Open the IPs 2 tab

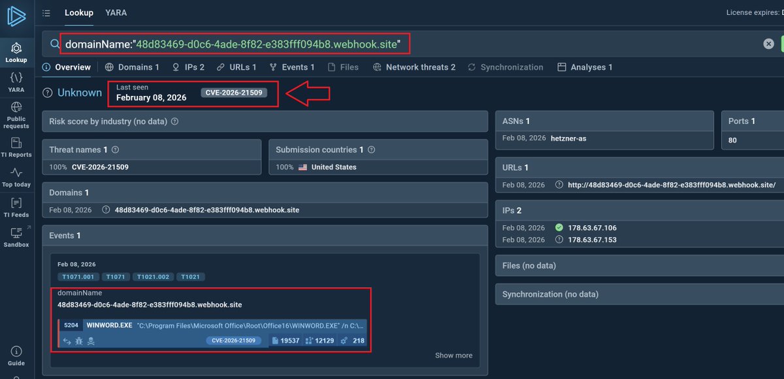188,67
